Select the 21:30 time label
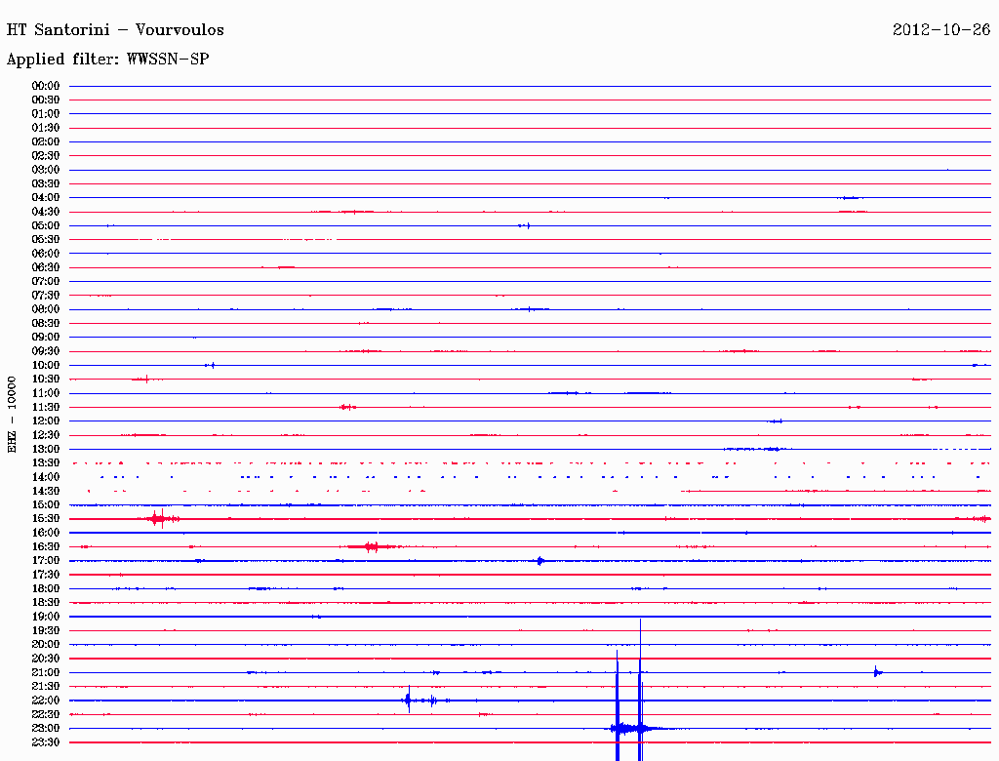The width and height of the screenshot is (999, 761). tap(46, 687)
